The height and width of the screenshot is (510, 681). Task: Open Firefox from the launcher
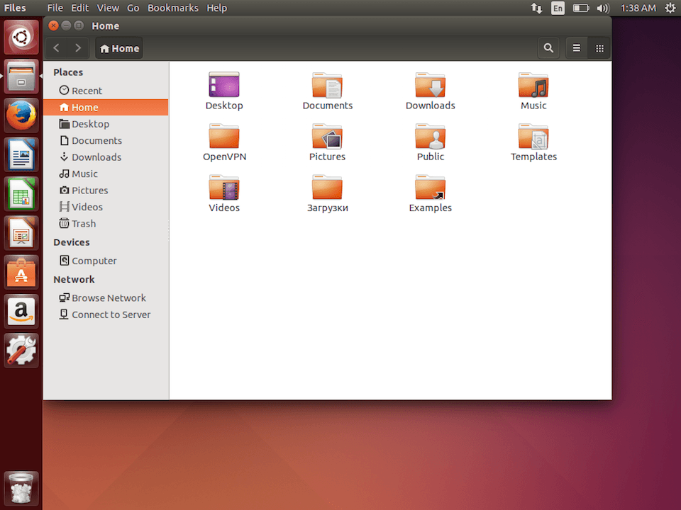(x=21, y=114)
